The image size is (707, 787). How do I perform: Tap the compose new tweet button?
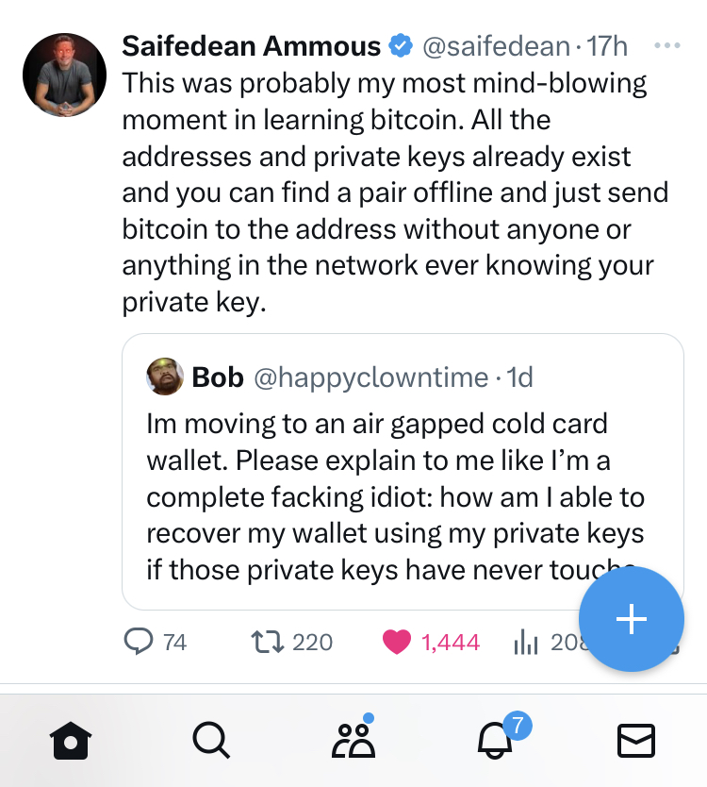coord(631,619)
